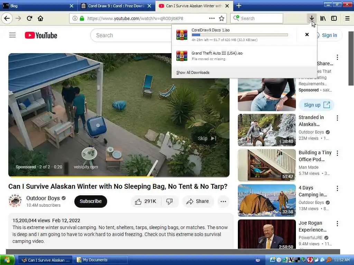Open the YouTube guide hamburger menu
The width and height of the screenshot is (354, 265).
pyautogui.click(x=12, y=35)
